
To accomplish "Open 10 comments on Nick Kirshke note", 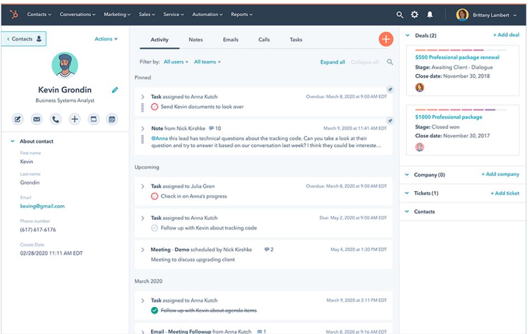I will (215, 128).
